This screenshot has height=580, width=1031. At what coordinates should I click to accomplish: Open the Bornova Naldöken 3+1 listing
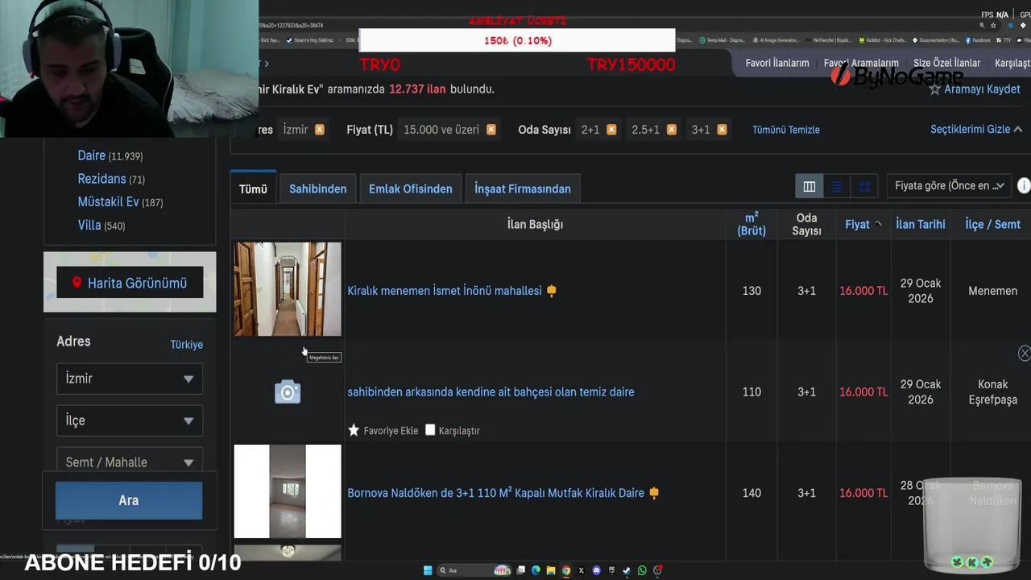495,493
